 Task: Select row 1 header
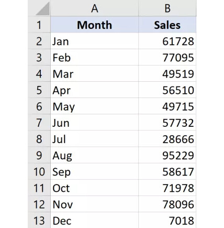39,25
